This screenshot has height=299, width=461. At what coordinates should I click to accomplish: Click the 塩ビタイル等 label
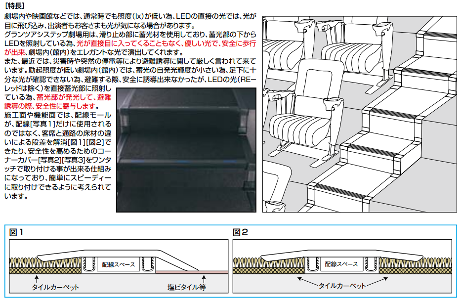[x=187, y=287]
